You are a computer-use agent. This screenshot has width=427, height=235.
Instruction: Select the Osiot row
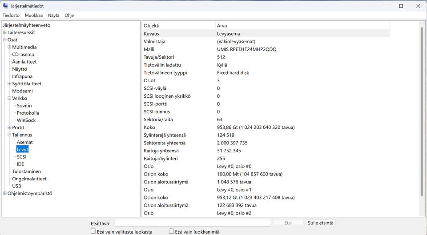(x=266, y=80)
